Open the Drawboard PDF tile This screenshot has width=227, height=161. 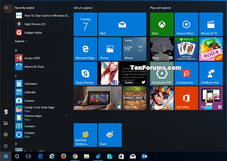pyautogui.click(x=162, y=74)
